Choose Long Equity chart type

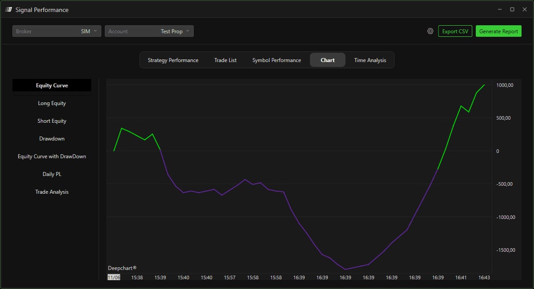click(x=52, y=103)
